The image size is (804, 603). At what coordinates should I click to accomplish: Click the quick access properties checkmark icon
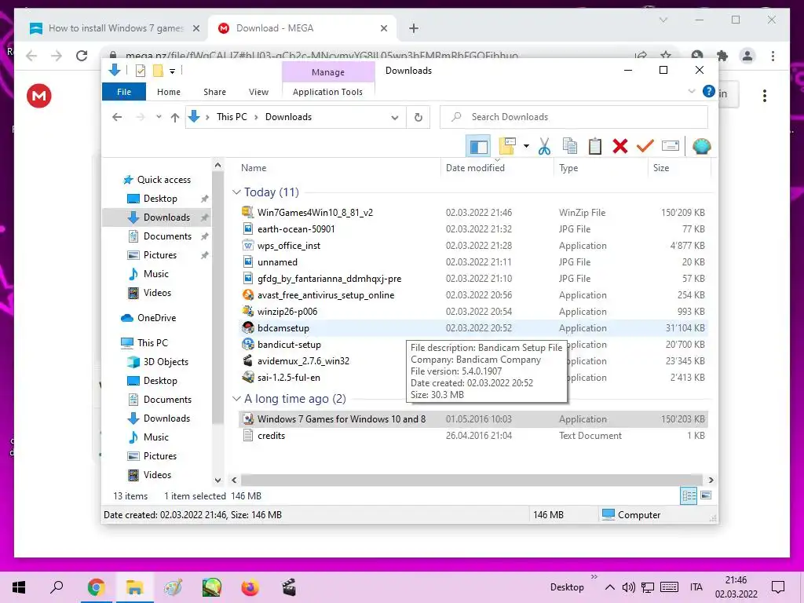141,71
